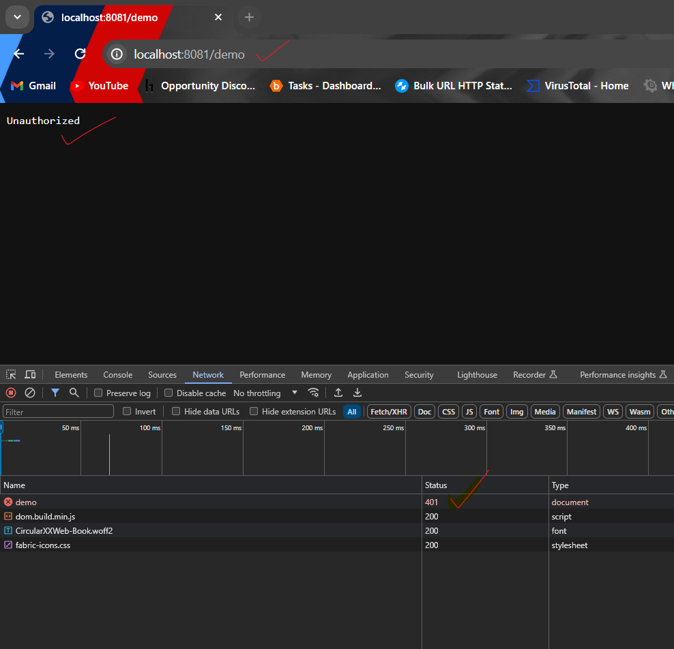
Task: Open the Gmail bookmark
Action: [33, 86]
